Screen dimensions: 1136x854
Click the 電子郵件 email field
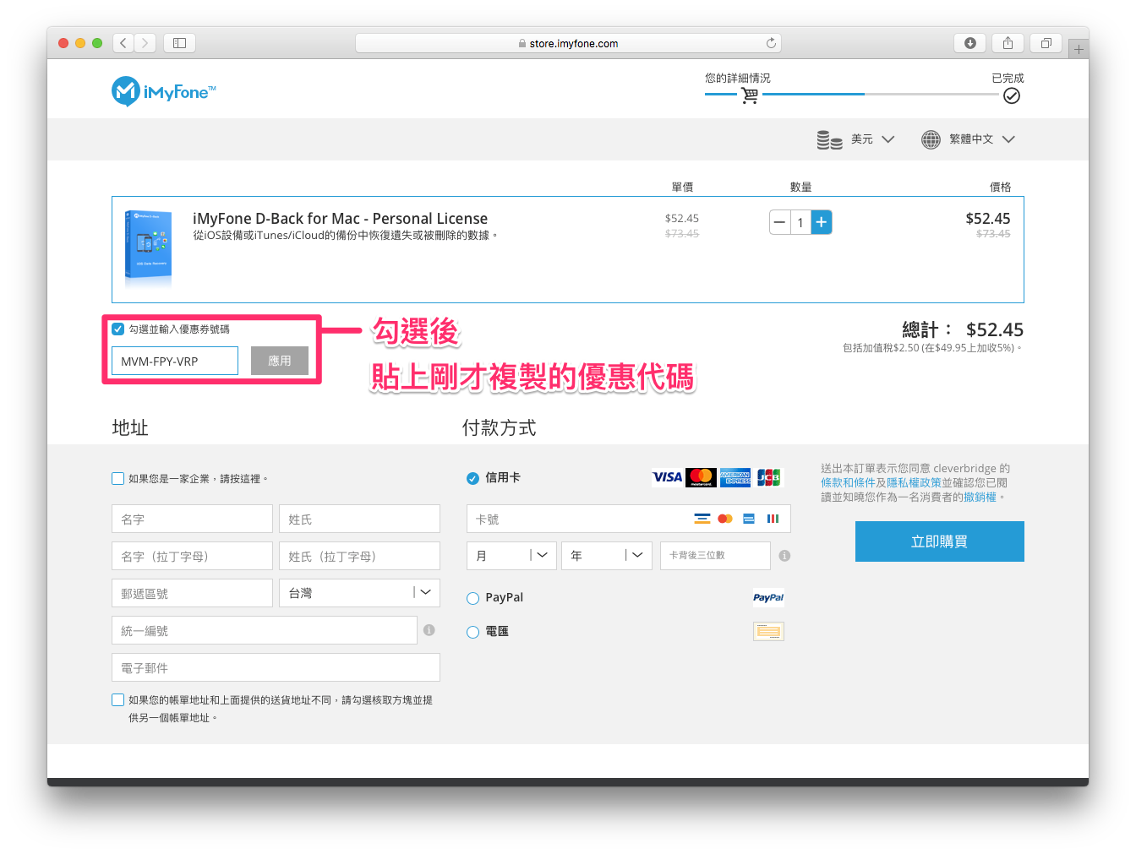pyautogui.click(x=276, y=667)
